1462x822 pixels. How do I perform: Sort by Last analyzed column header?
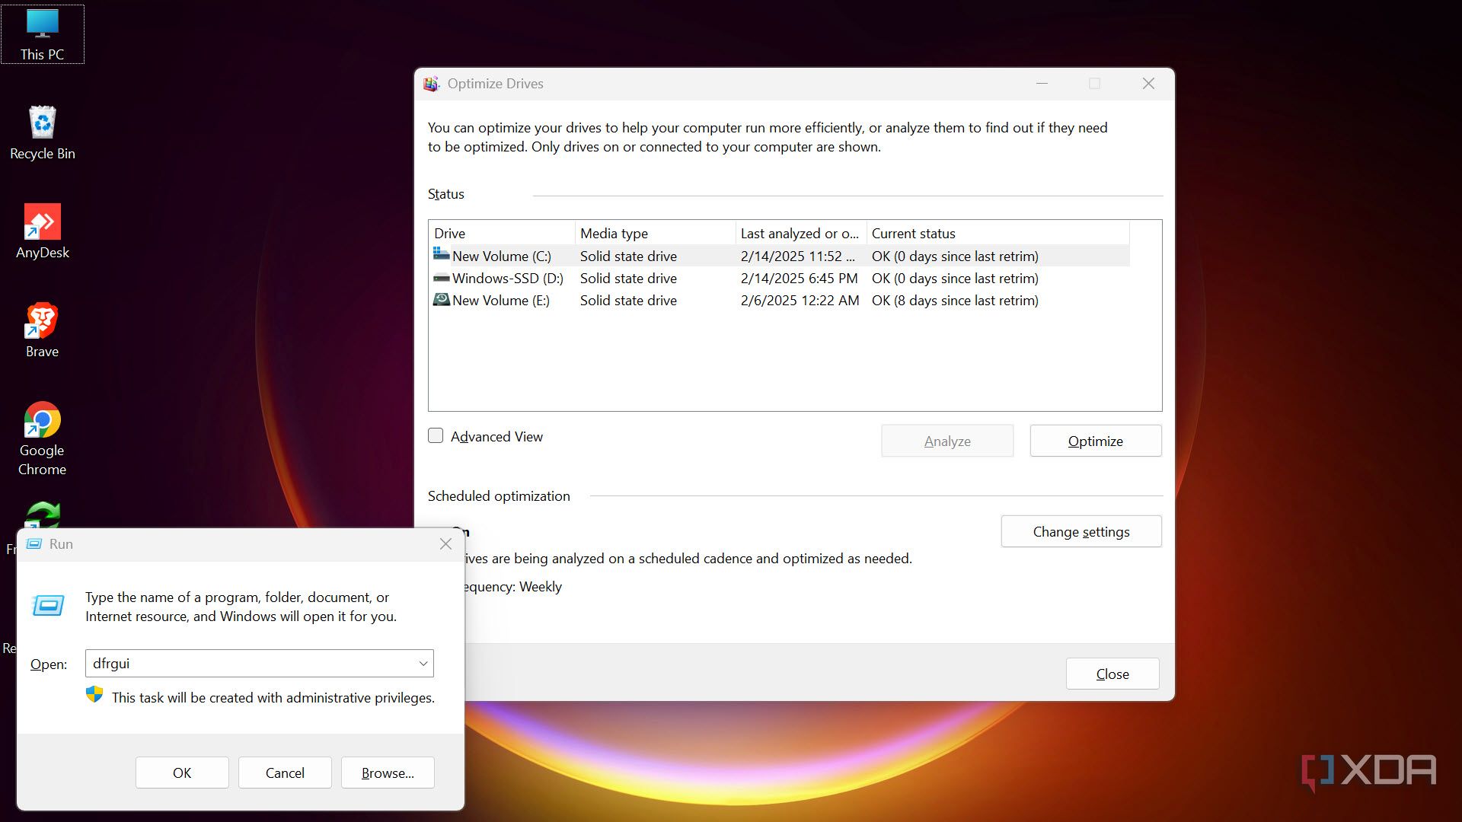(x=801, y=233)
